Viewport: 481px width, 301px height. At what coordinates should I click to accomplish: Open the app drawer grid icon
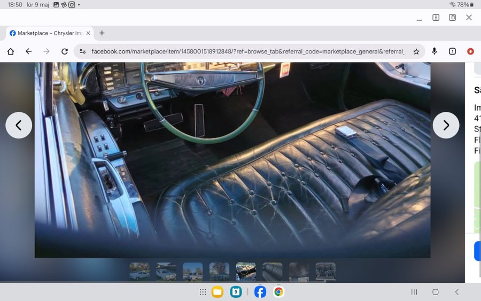point(203,292)
